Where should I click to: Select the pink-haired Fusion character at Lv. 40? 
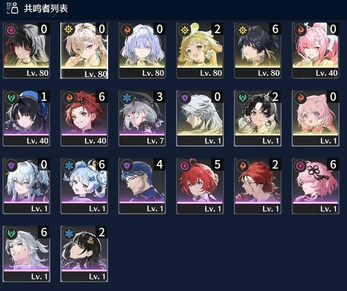(x=316, y=50)
